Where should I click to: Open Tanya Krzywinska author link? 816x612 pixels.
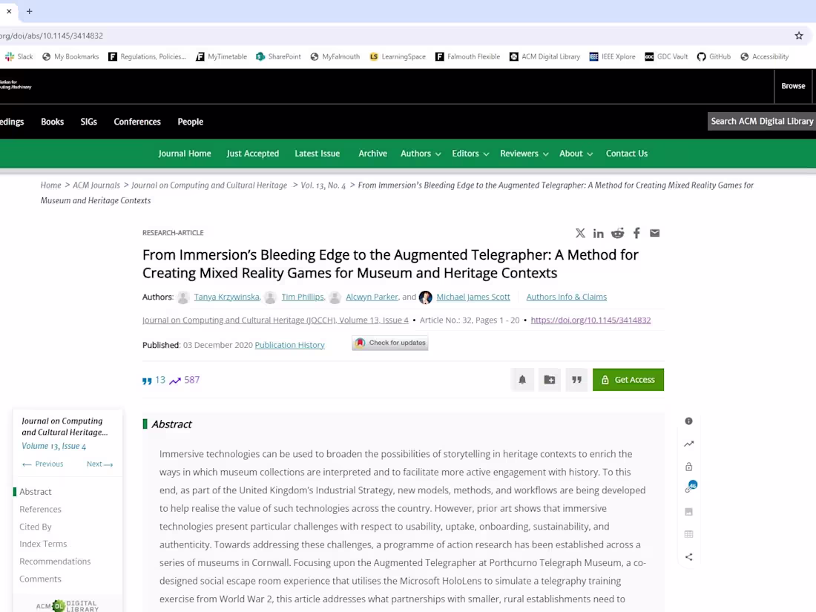227,297
